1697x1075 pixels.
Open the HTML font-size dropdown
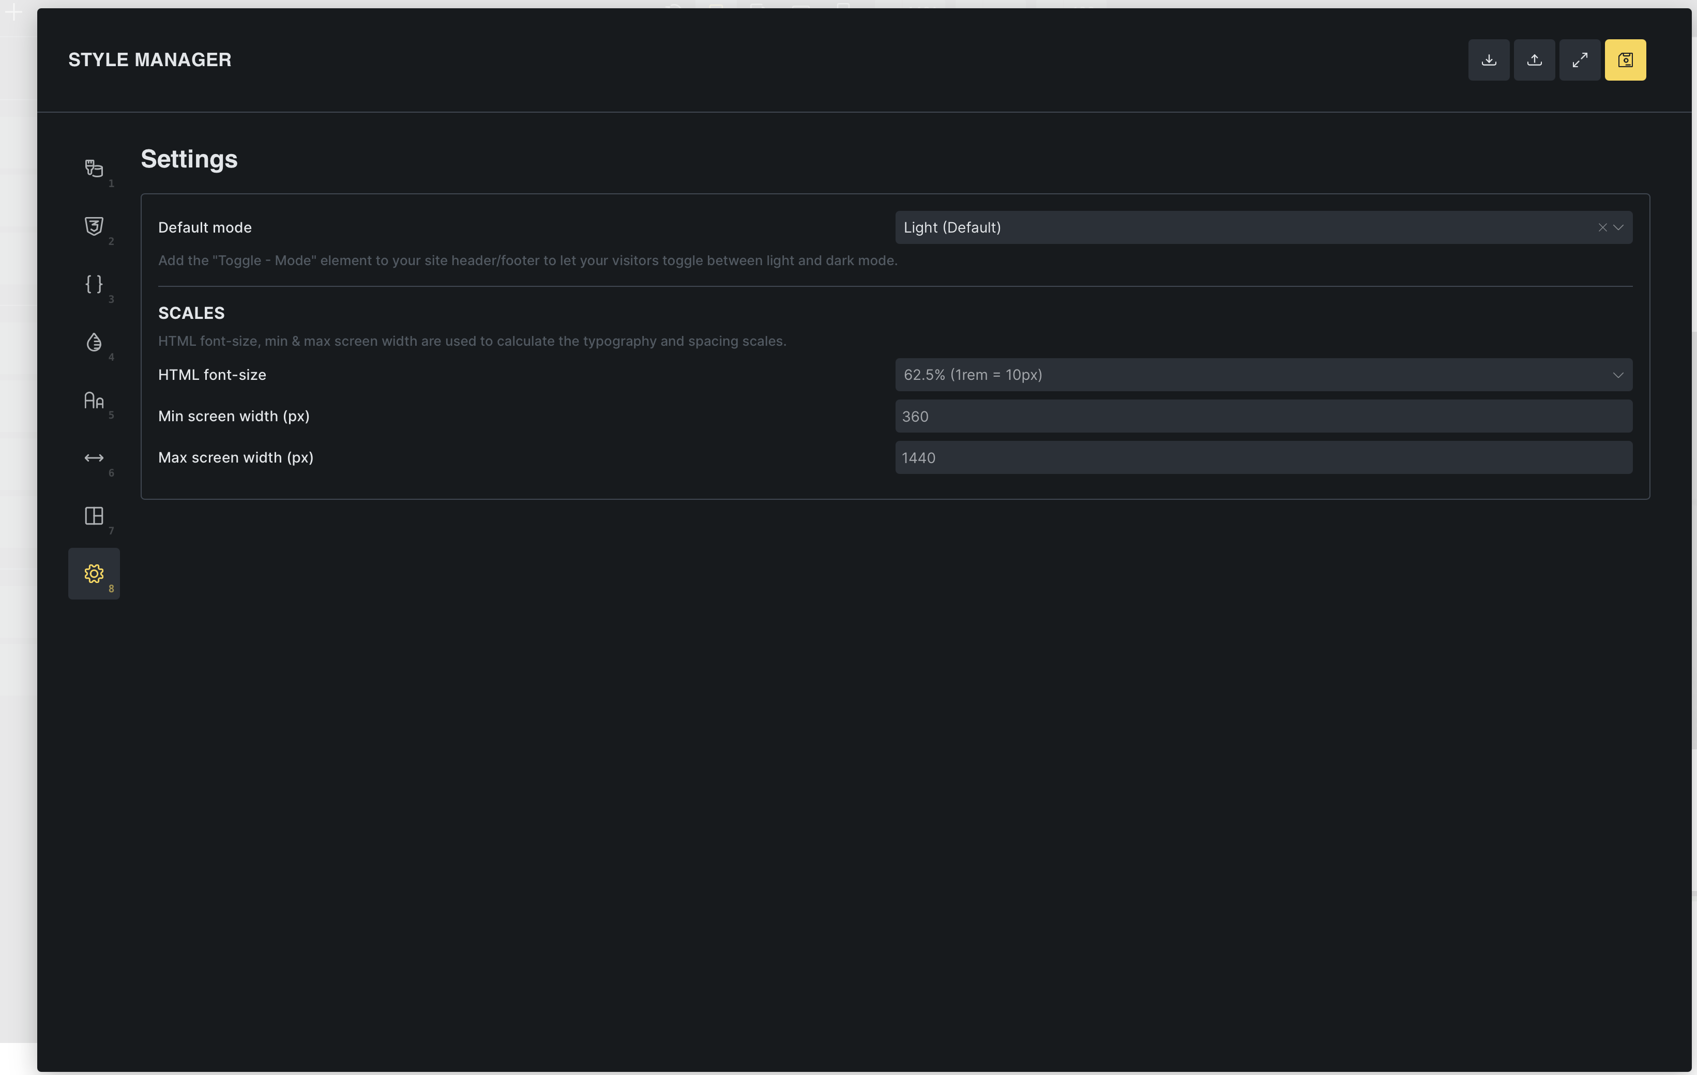[x=1263, y=375]
